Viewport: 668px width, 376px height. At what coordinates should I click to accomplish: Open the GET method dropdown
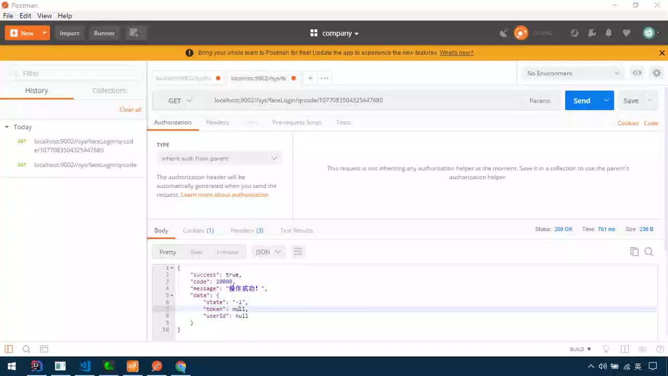[180, 101]
